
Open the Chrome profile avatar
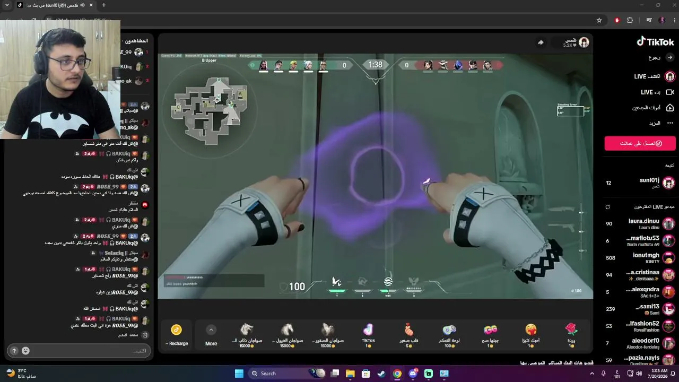coord(661,20)
